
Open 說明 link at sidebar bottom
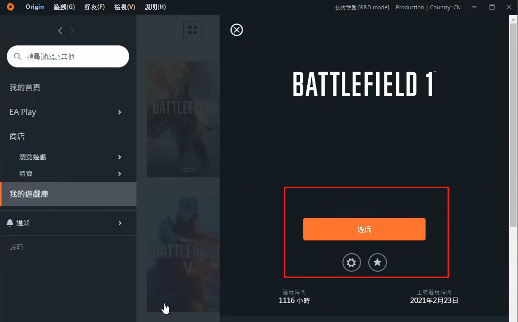click(16, 247)
